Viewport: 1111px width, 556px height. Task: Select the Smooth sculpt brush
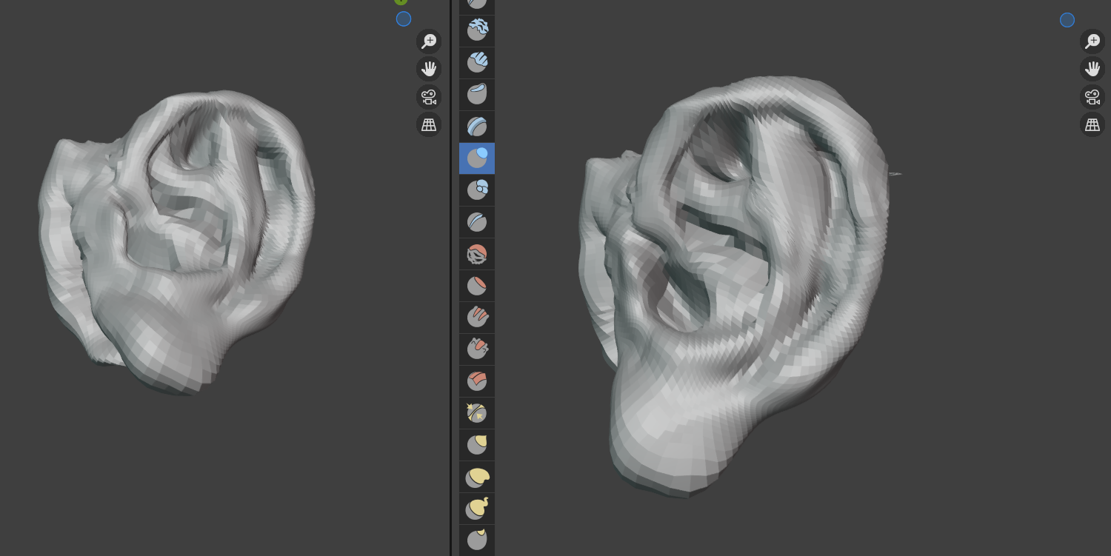pos(477,254)
